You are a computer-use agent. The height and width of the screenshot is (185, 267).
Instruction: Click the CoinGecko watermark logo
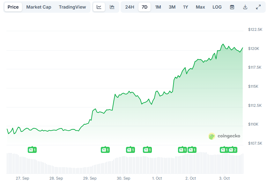[224, 136]
